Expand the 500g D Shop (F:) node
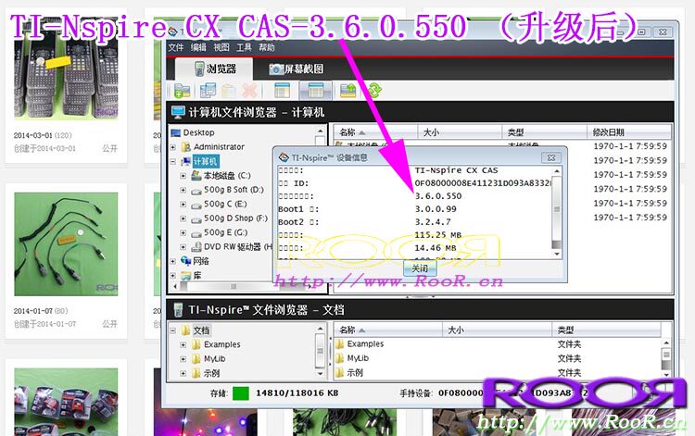695x436 pixels. 183,218
